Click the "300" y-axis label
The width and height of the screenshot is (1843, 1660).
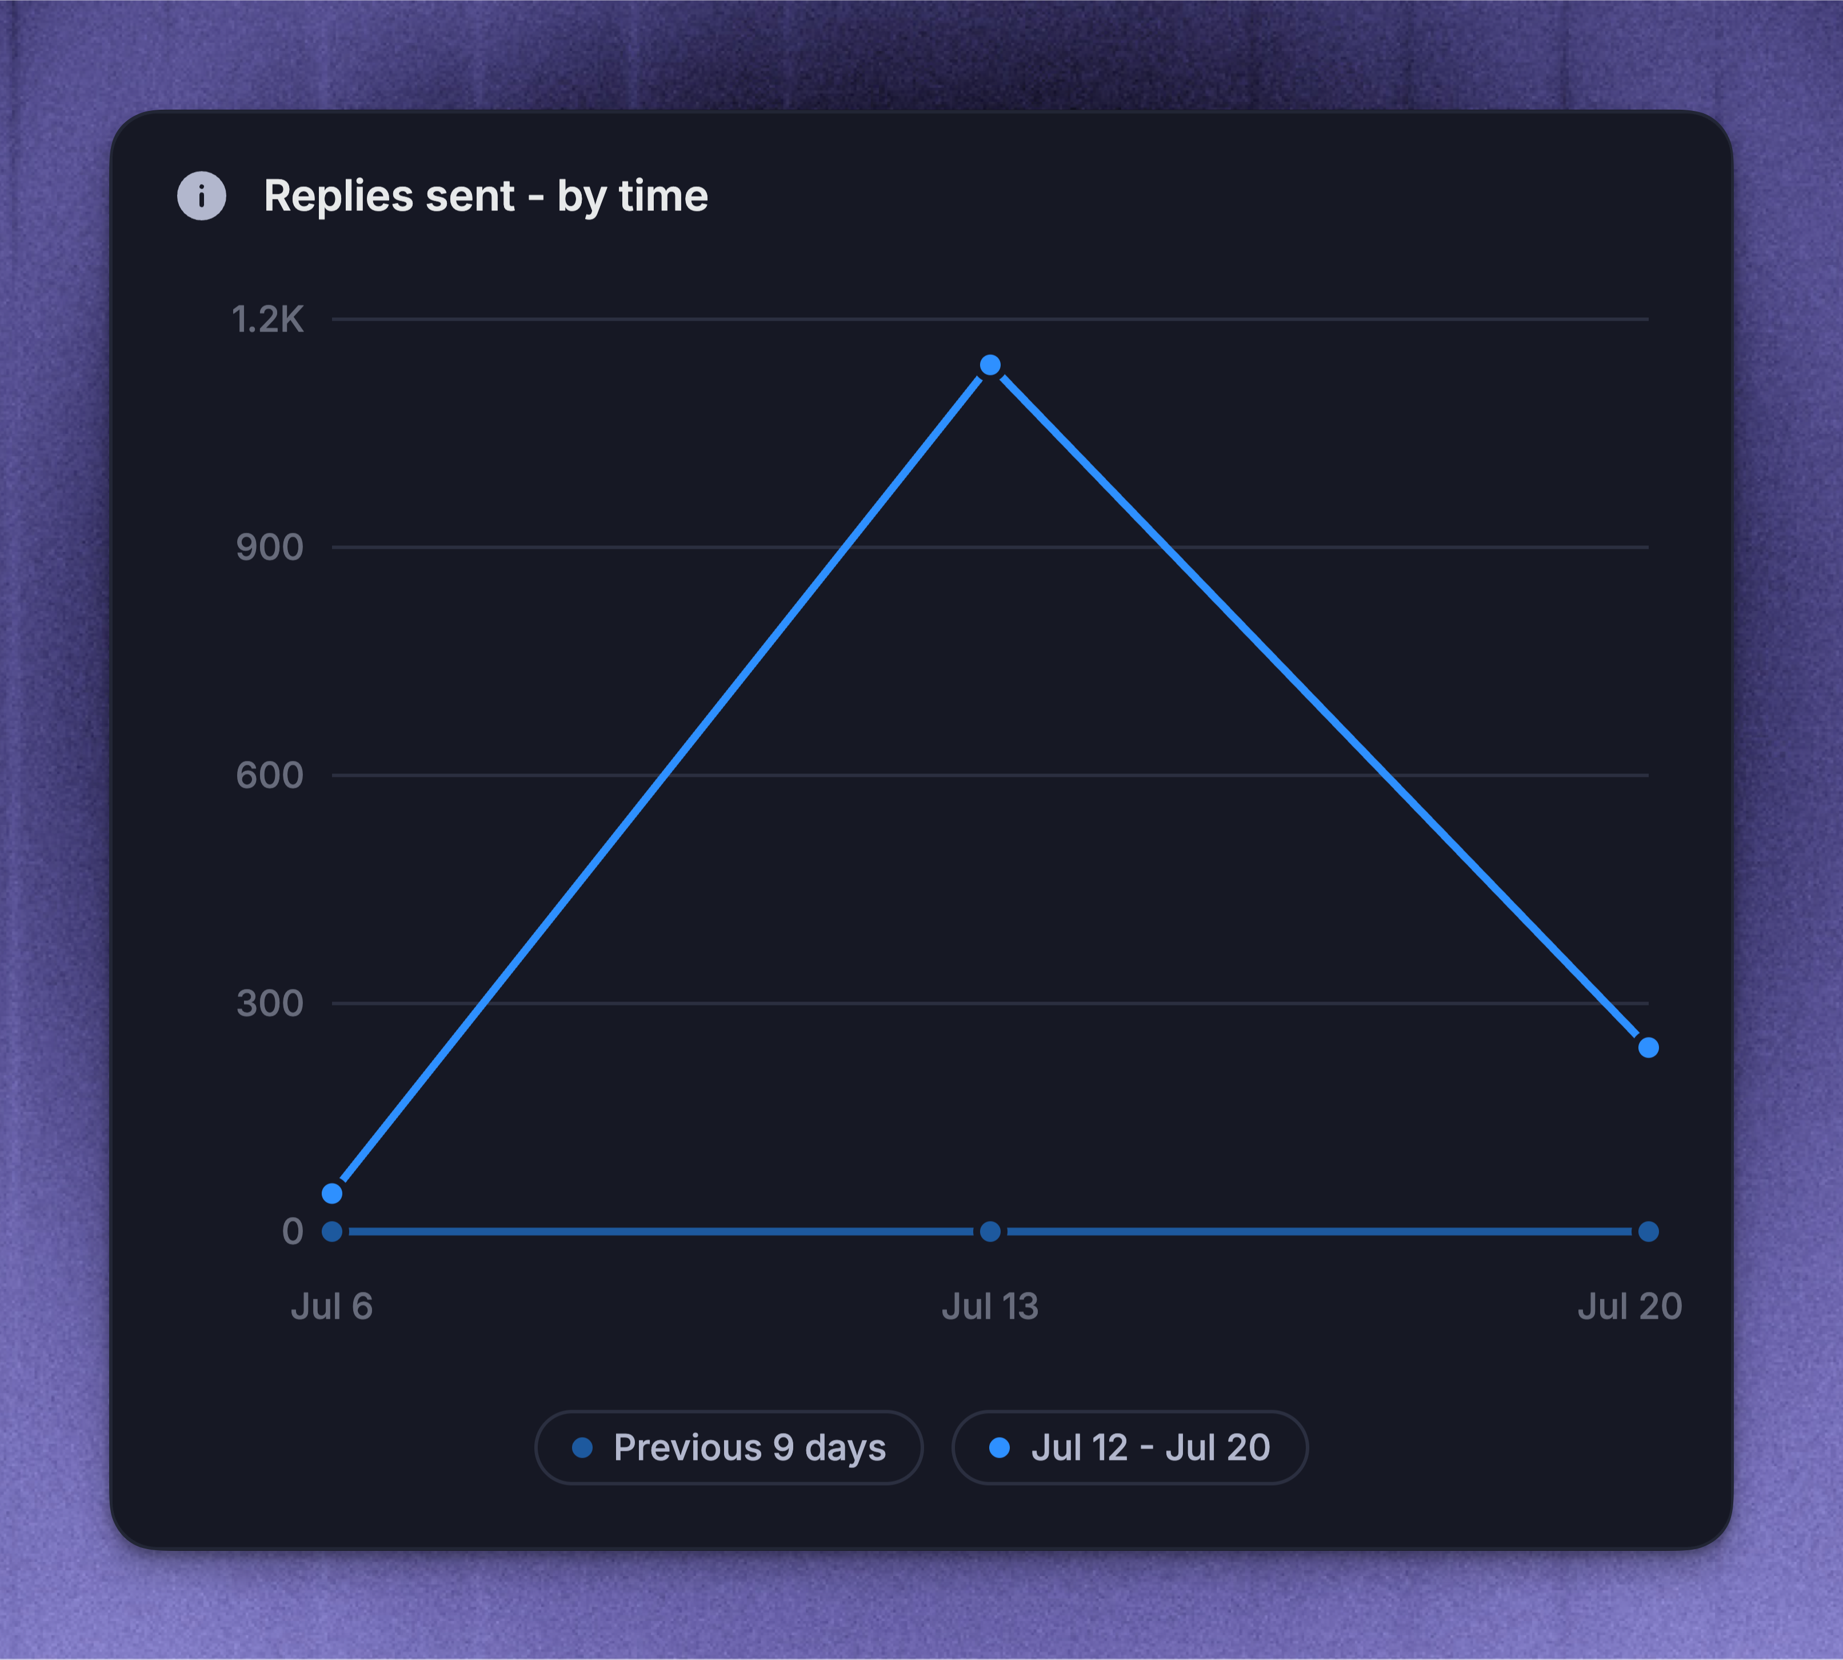click(270, 1003)
